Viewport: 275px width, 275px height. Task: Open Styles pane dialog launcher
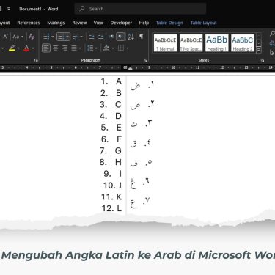pos(263,60)
